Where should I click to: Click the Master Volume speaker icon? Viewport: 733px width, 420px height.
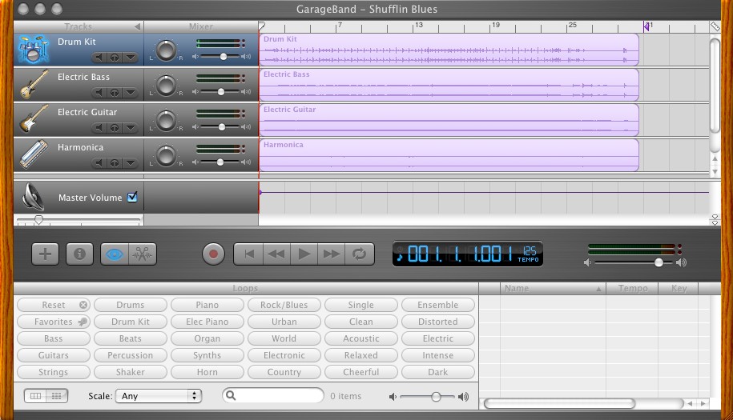coord(34,197)
